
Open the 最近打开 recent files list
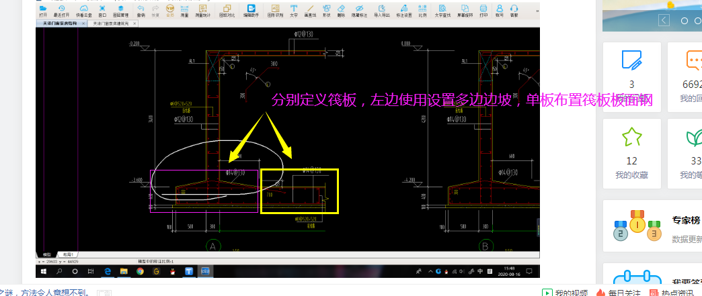pos(61,11)
